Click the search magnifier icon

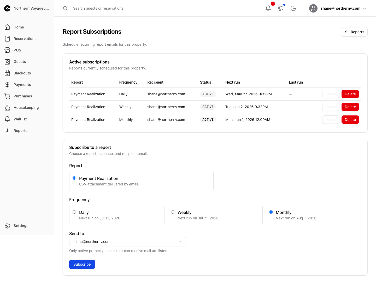click(x=65, y=8)
